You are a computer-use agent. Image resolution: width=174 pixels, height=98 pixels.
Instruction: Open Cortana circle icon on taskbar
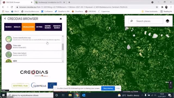click(x=57, y=95)
